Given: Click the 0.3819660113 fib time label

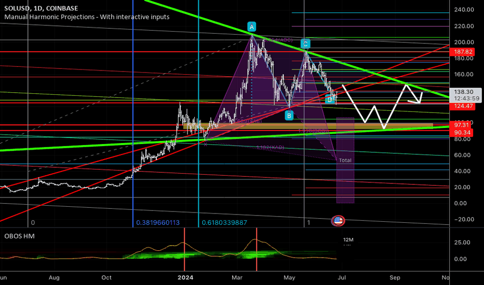Looking at the screenshot, I should click(x=158, y=222).
